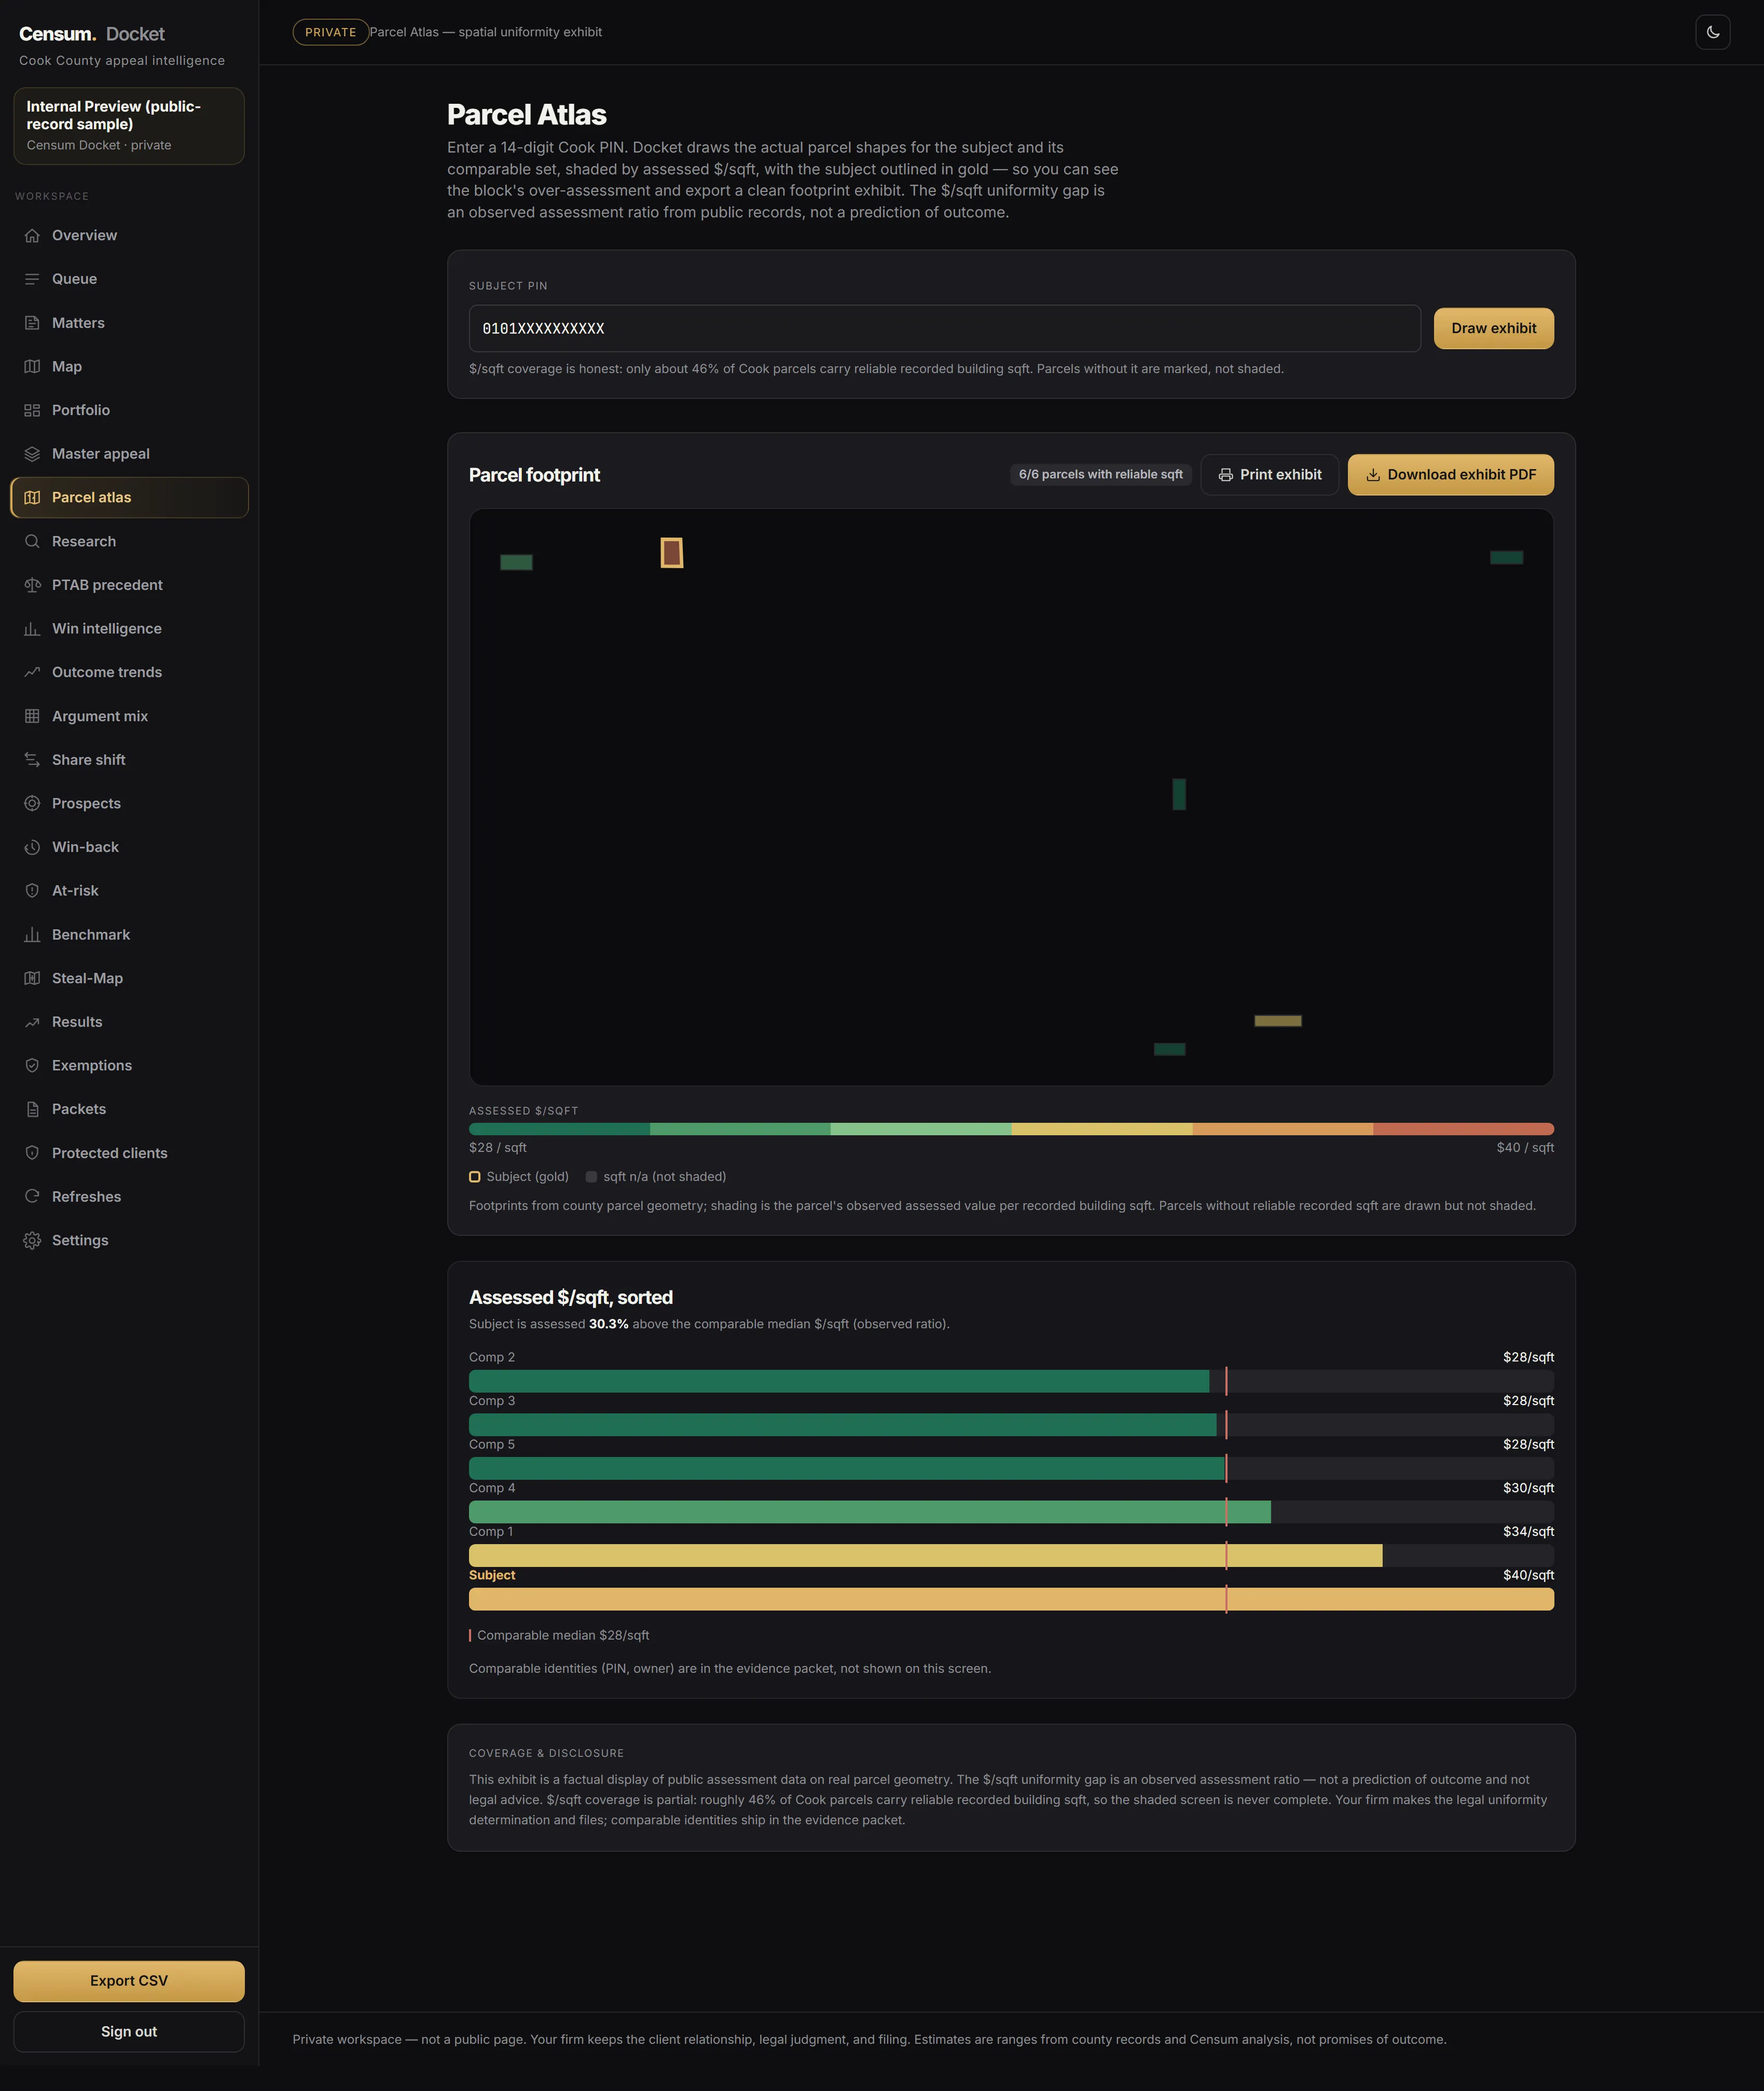1764x2091 pixels.
Task: Click the Overview home icon
Action: pos(32,235)
